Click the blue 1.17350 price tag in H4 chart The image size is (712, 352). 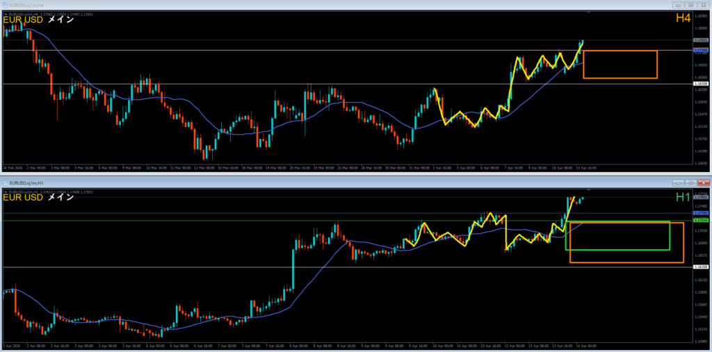pyautogui.click(x=701, y=49)
